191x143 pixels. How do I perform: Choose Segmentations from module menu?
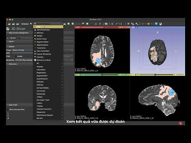pos(48,45)
